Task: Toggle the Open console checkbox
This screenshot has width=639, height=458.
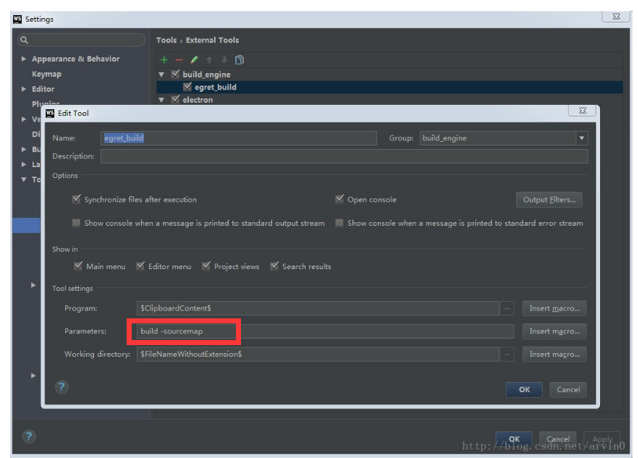Action: click(339, 199)
